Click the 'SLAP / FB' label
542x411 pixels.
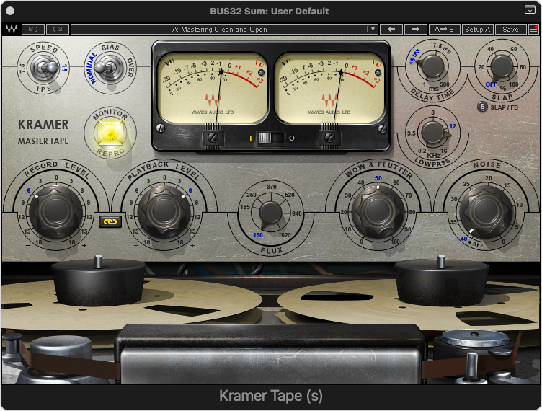504,107
